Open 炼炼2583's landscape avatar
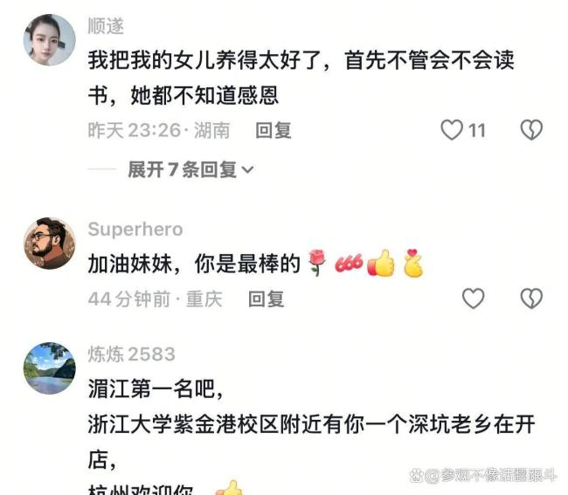 50,368
